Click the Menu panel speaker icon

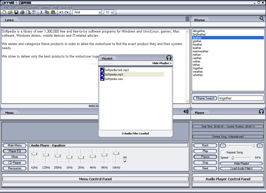[x=186, y=111]
